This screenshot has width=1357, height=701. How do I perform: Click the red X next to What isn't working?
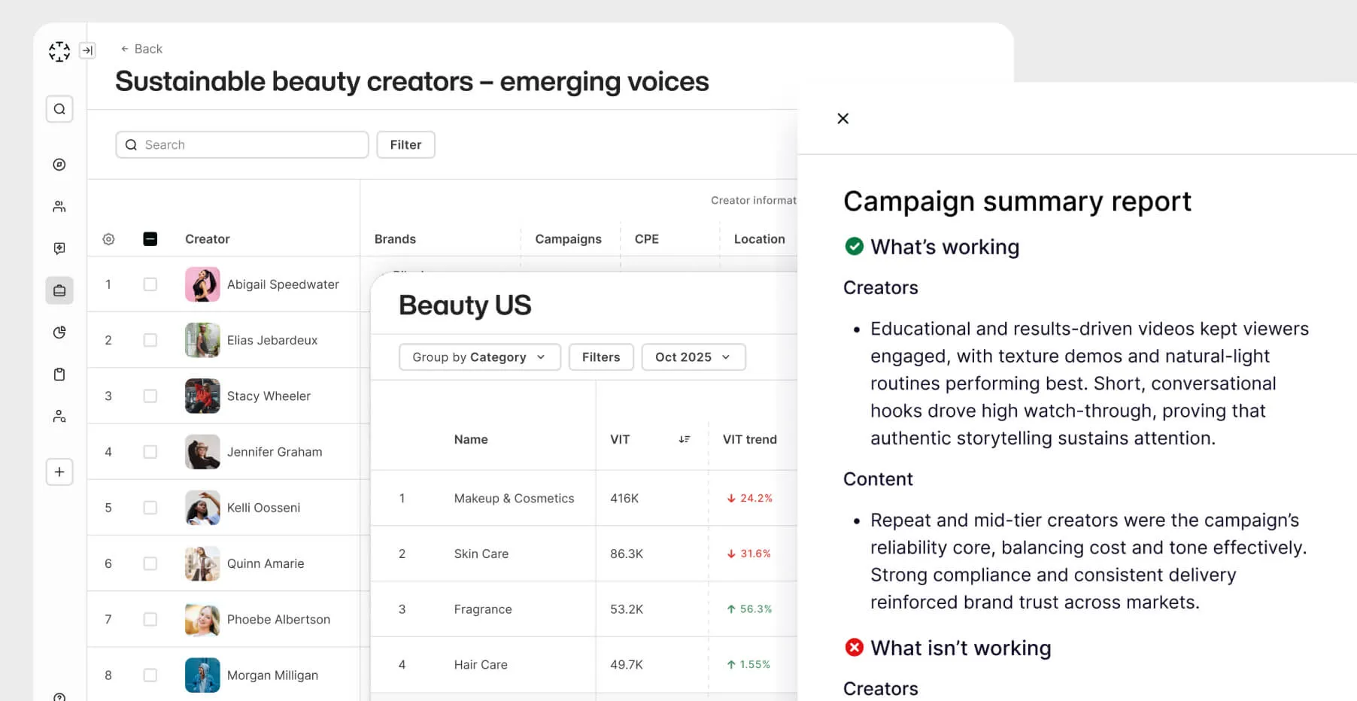855,648
